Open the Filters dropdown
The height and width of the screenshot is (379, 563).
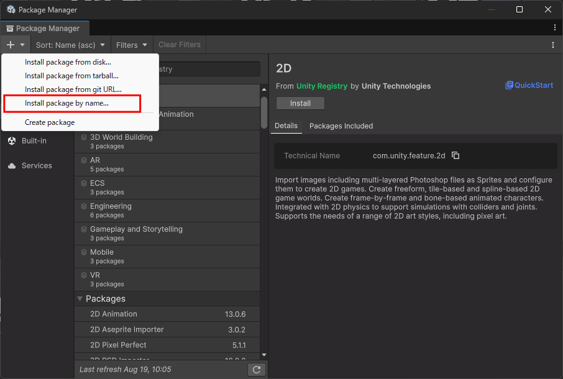(132, 45)
